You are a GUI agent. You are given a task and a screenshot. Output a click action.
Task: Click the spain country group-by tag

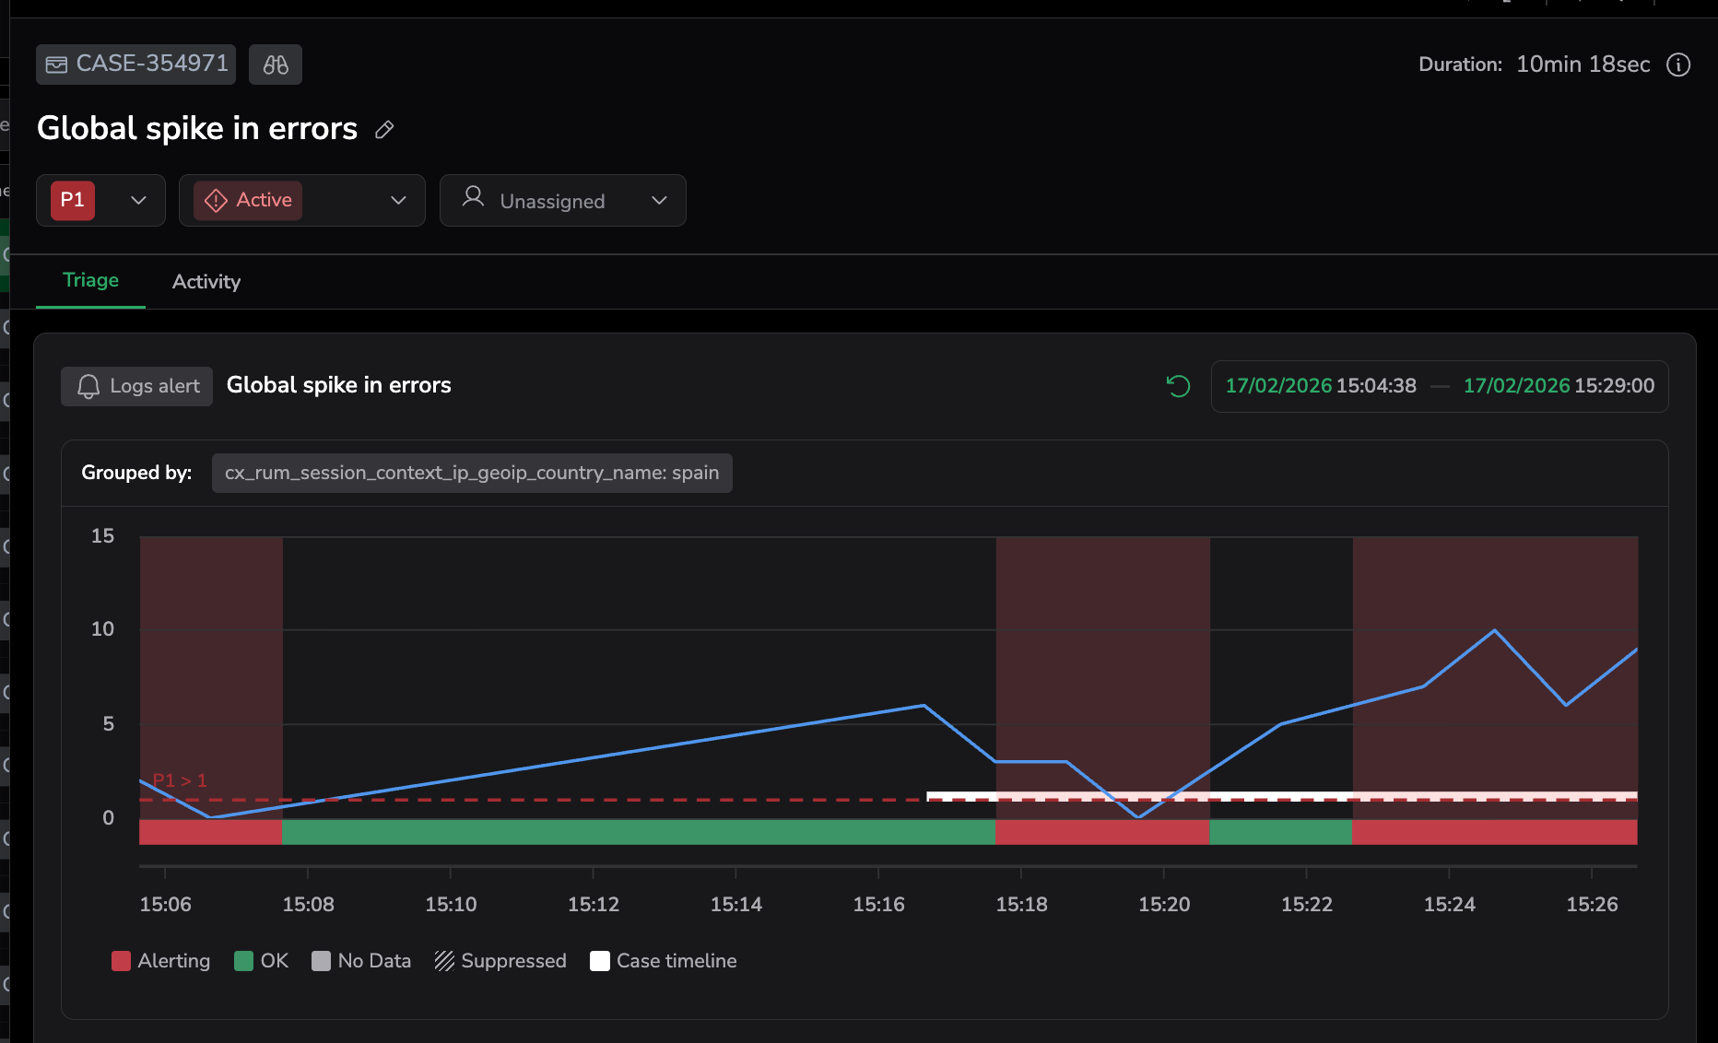point(472,473)
